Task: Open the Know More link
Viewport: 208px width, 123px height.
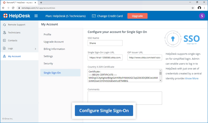Action: tap(192, 78)
